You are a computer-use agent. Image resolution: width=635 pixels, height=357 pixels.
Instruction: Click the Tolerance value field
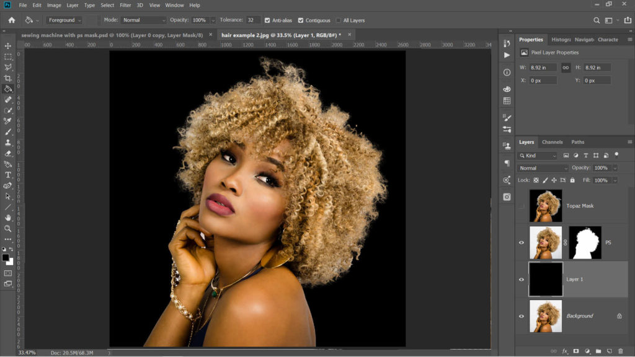point(253,20)
